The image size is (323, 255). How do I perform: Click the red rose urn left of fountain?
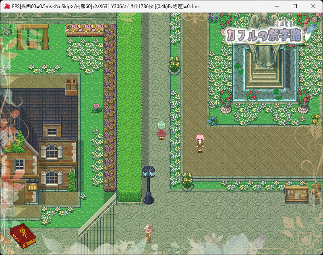[226, 102]
